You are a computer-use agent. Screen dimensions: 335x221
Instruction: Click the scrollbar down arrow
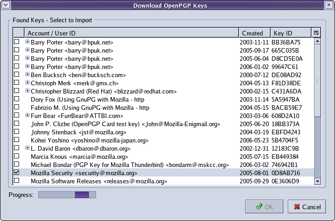point(317,181)
